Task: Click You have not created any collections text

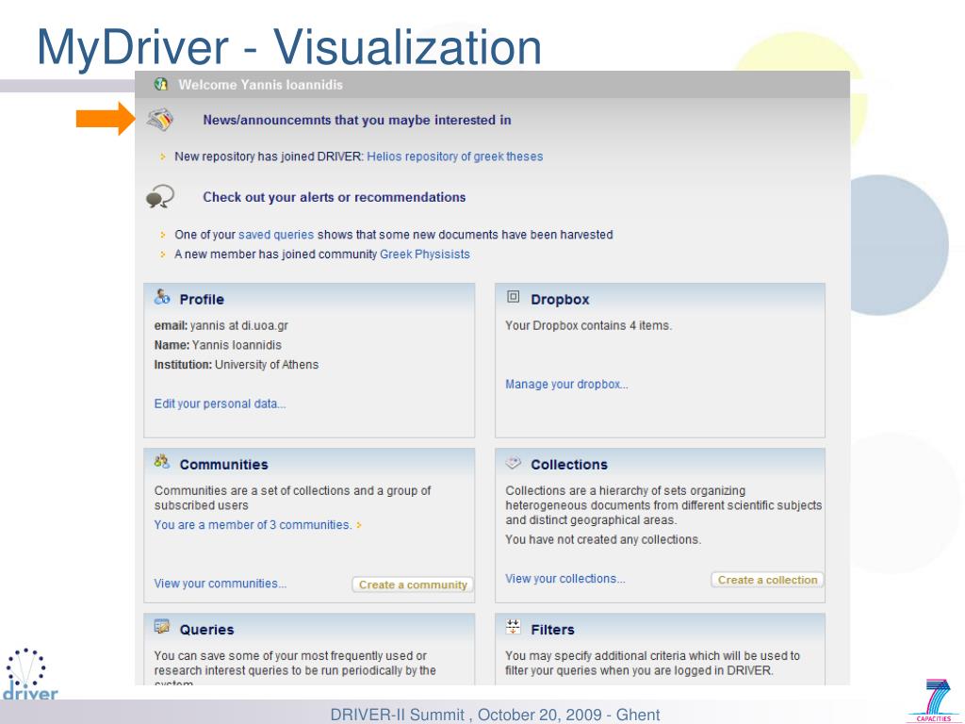Action: pos(603,540)
